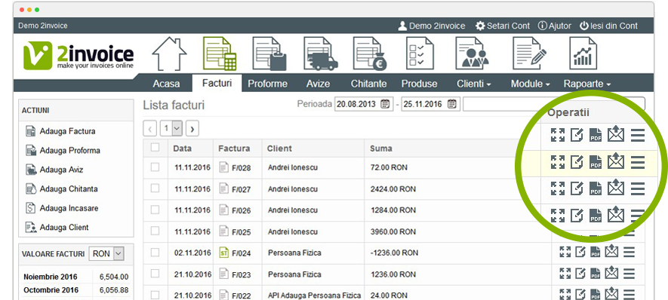
Task: Check the box beside invoice F/024
Action: tap(155, 253)
